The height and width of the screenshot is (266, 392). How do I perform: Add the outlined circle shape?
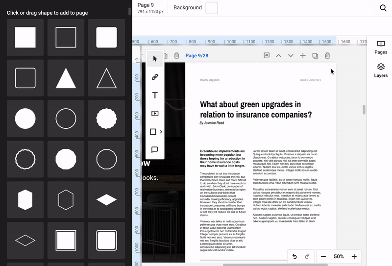[x=66, y=119]
